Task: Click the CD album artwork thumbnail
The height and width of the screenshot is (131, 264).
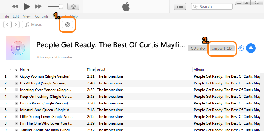Action: coord(18,48)
